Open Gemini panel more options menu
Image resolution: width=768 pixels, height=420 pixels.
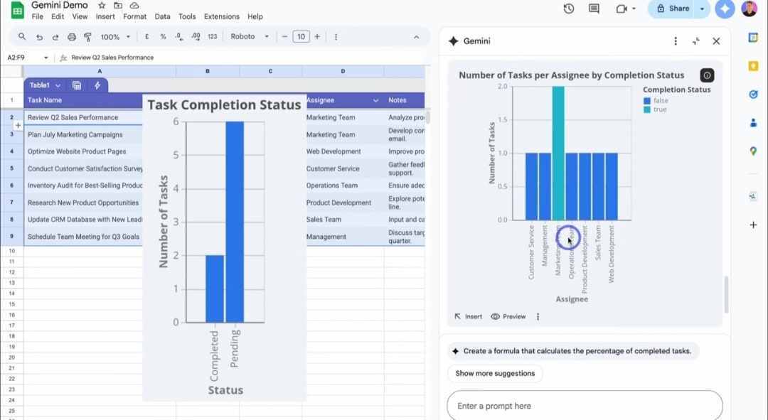(676, 41)
